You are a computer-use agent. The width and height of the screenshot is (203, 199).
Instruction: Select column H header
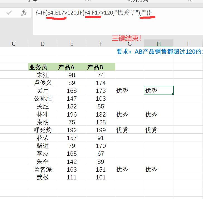159,44
